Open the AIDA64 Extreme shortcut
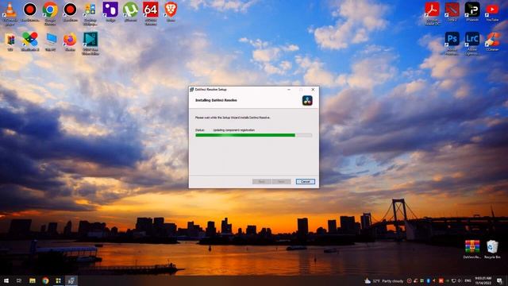 tap(151, 13)
